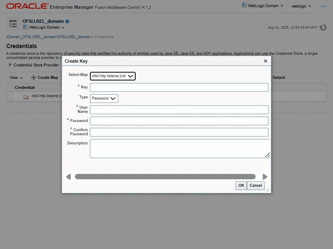333x249 pixels.
Task: Click the Description resize handle
Action: (267, 155)
